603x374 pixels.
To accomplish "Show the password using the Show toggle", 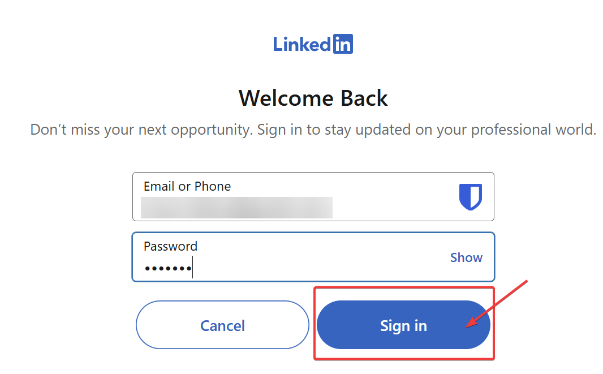I will 466,257.
